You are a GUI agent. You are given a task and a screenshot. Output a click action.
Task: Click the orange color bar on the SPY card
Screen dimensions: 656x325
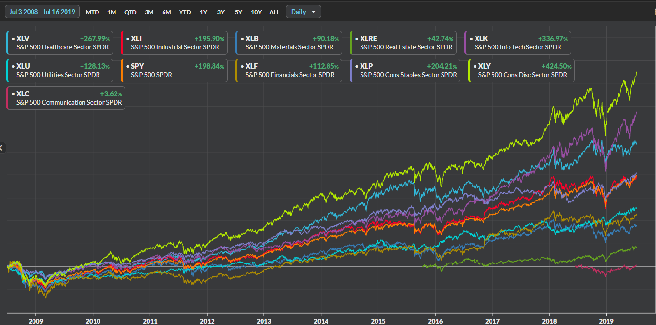122,70
